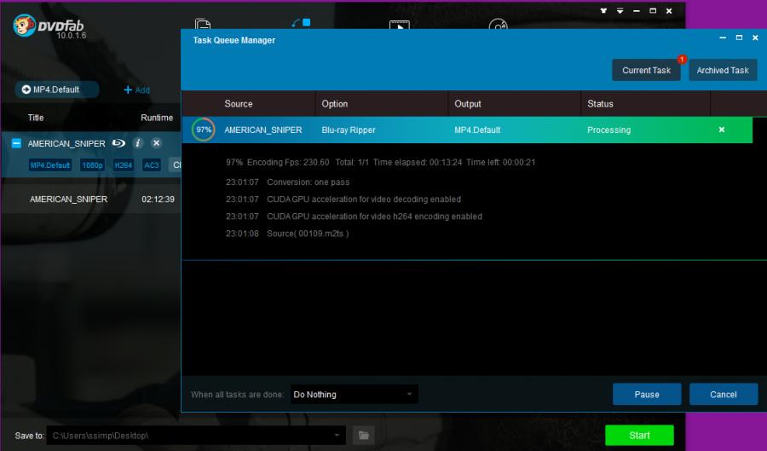
Task: Click the Source column header
Action: (239, 104)
